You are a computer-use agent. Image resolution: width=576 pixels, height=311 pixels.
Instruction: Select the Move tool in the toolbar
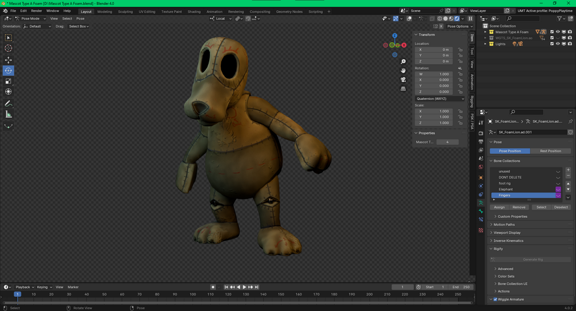tap(8, 60)
